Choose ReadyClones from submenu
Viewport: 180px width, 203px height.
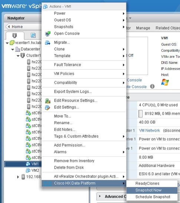tap(152, 183)
